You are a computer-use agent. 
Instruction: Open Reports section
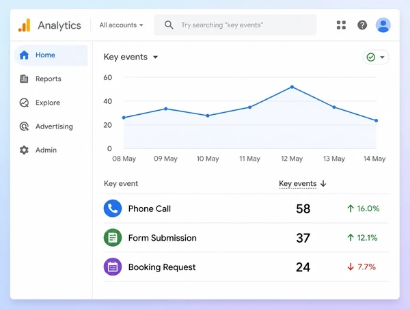[x=49, y=79]
